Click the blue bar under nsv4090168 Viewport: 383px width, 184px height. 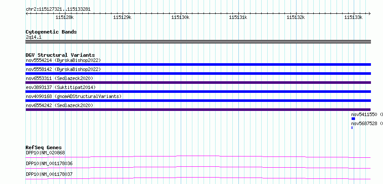[198, 101]
